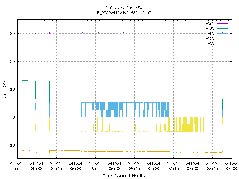Click the x-axis tick label 041004 07:15
Screen dimensions: 239x179
pos(173,166)
